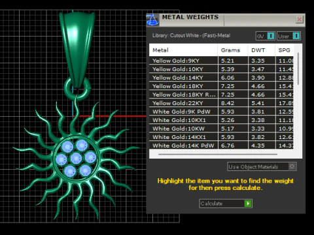The height and width of the screenshot is (235, 314).
Task: Click the 8.42 grams value
Action: pyautogui.click(x=228, y=103)
